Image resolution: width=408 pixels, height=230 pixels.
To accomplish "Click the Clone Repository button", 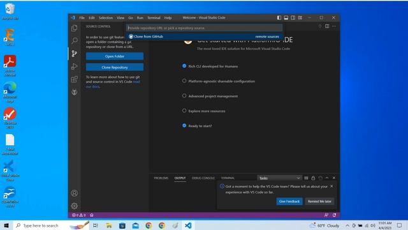I will click(x=115, y=67).
